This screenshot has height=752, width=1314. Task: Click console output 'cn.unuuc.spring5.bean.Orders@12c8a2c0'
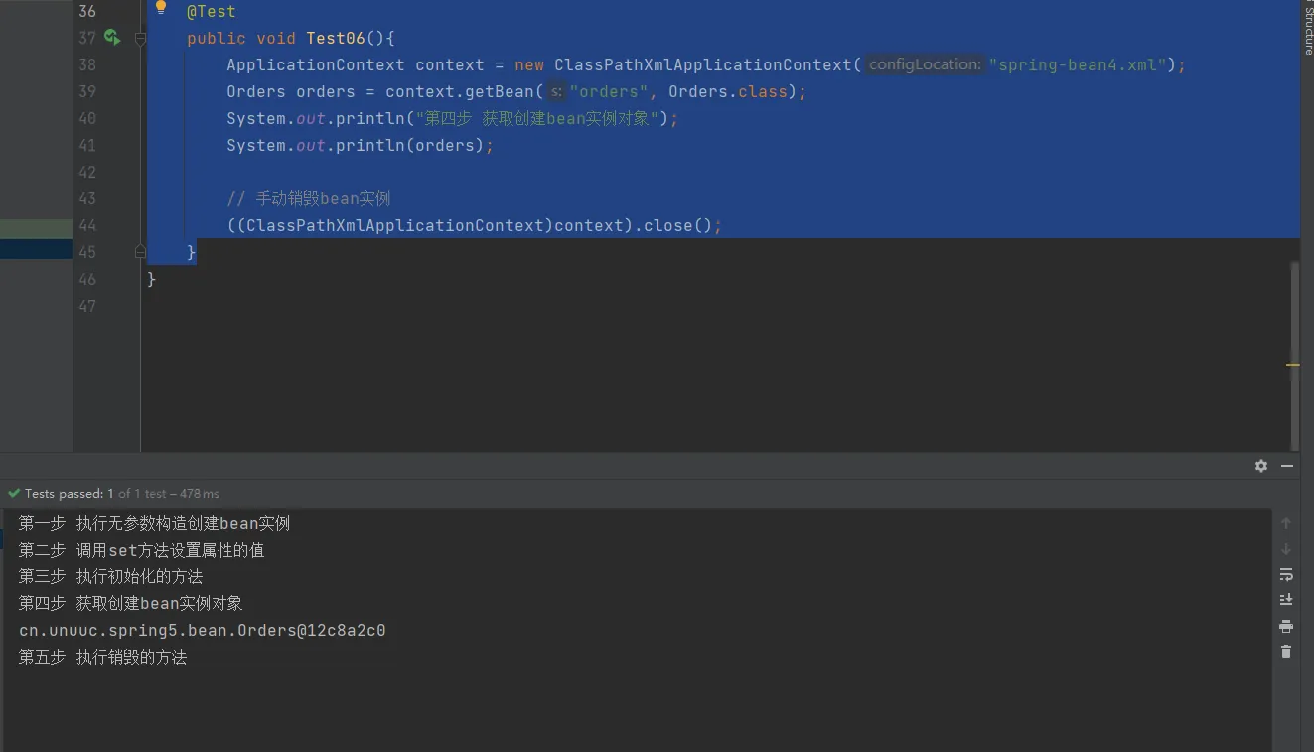click(x=203, y=630)
